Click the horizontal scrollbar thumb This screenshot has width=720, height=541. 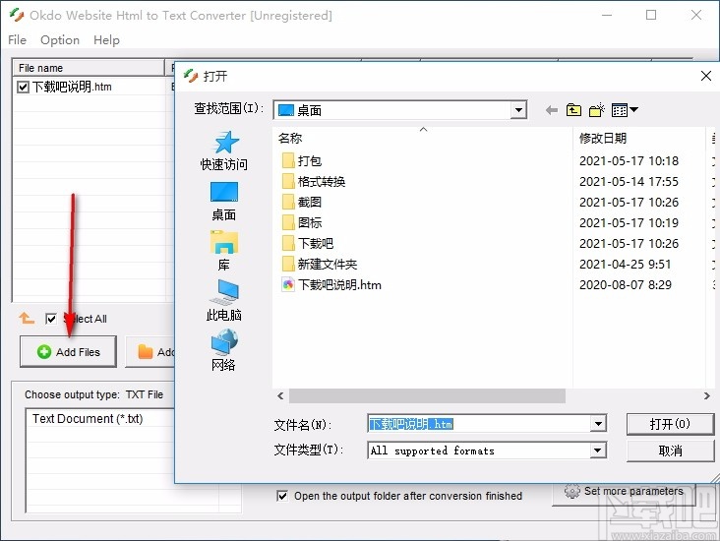[x=427, y=395]
